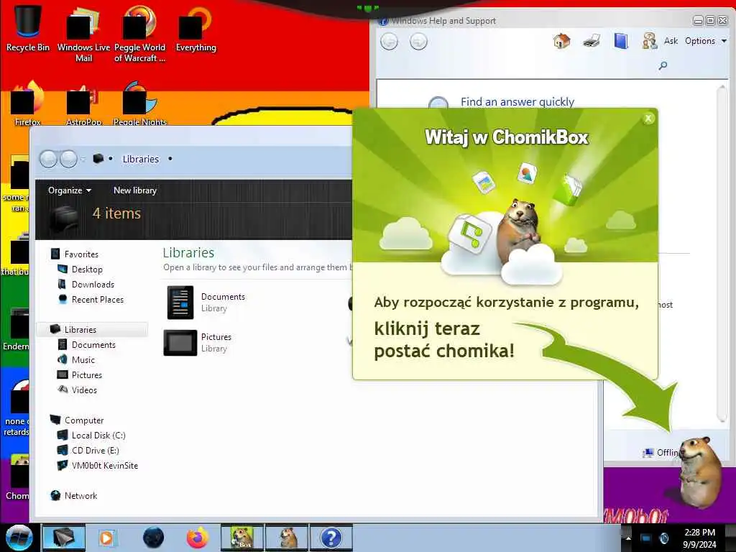Select the Documents library in the file list
736x552 pixels.
[x=206, y=303]
